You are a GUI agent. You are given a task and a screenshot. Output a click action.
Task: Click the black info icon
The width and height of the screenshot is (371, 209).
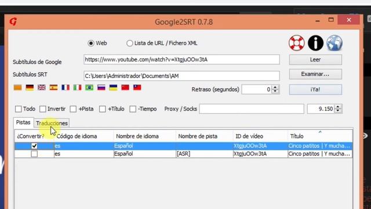315,43
